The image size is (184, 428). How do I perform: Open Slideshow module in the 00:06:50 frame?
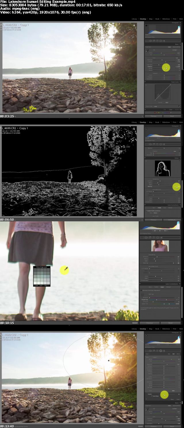(x=166, y=122)
